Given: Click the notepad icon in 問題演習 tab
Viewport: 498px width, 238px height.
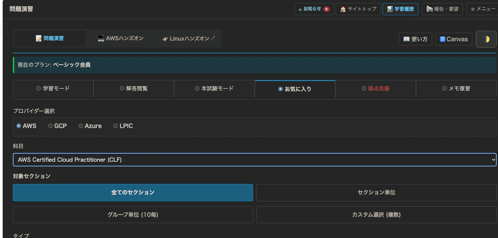Looking at the screenshot, I should click(x=39, y=38).
